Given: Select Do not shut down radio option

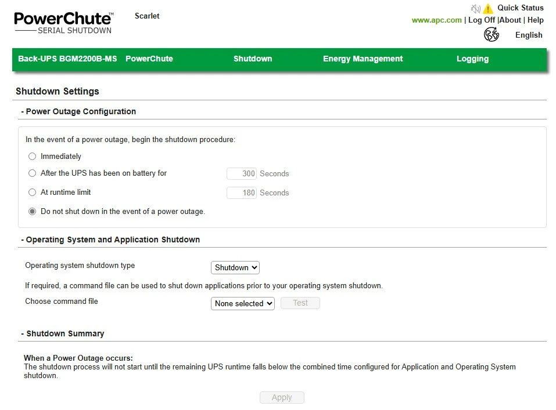Looking at the screenshot, I should (33, 211).
